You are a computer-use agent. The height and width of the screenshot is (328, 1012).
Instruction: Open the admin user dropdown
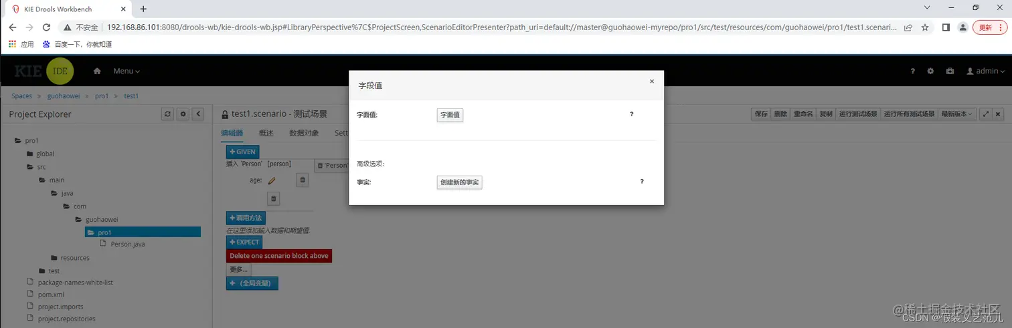[x=985, y=71]
